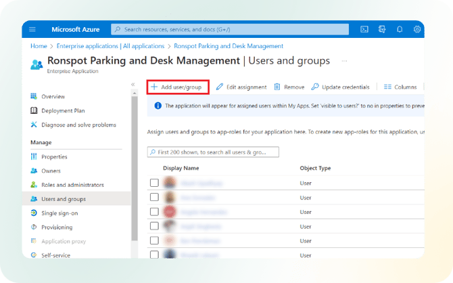Viewport: 453px width, 283px height.
Task: Open the hamburger portal menu
Action: [x=32, y=29]
